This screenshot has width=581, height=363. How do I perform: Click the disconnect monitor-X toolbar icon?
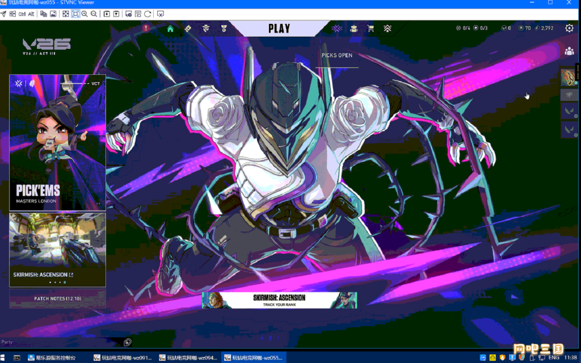coord(161,14)
